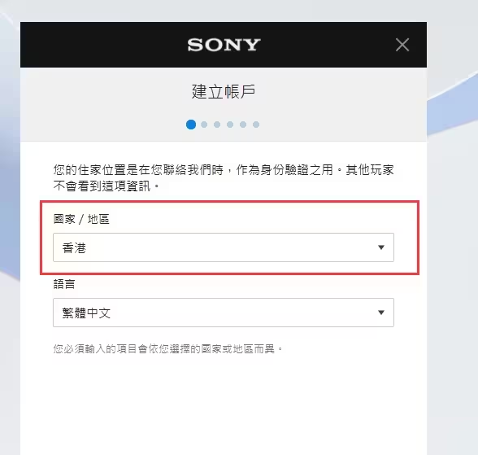
Task: Click the home location description paragraph
Action: (224, 178)
